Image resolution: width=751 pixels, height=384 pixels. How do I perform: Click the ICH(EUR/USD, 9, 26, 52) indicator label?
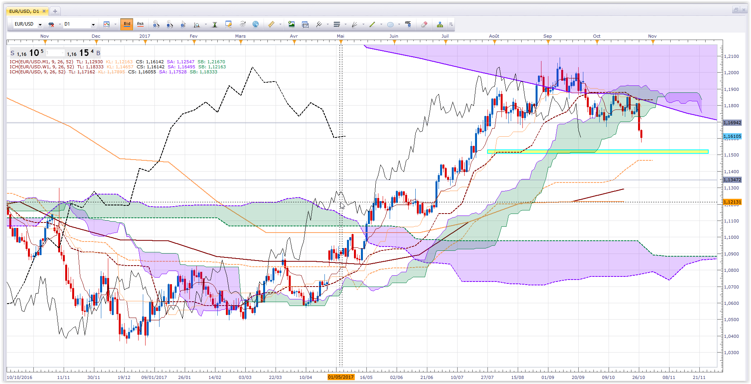click(x=38, y=72)
